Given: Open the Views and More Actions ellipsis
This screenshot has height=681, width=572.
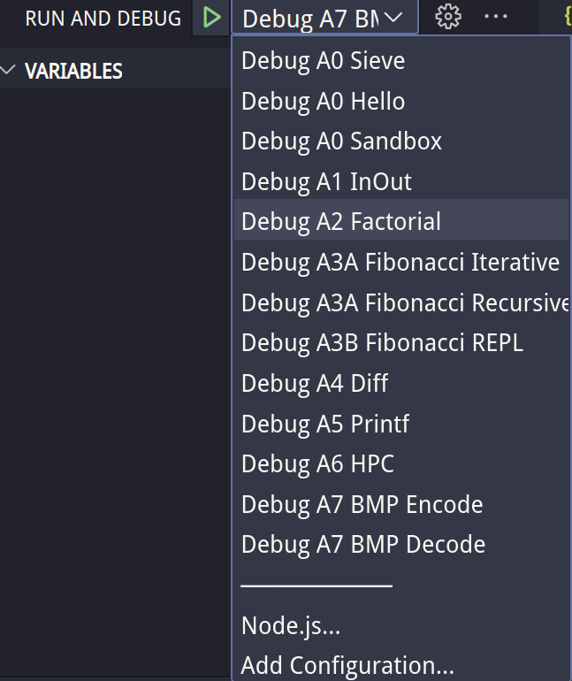Looking at the screenshot, I should 496,17.
